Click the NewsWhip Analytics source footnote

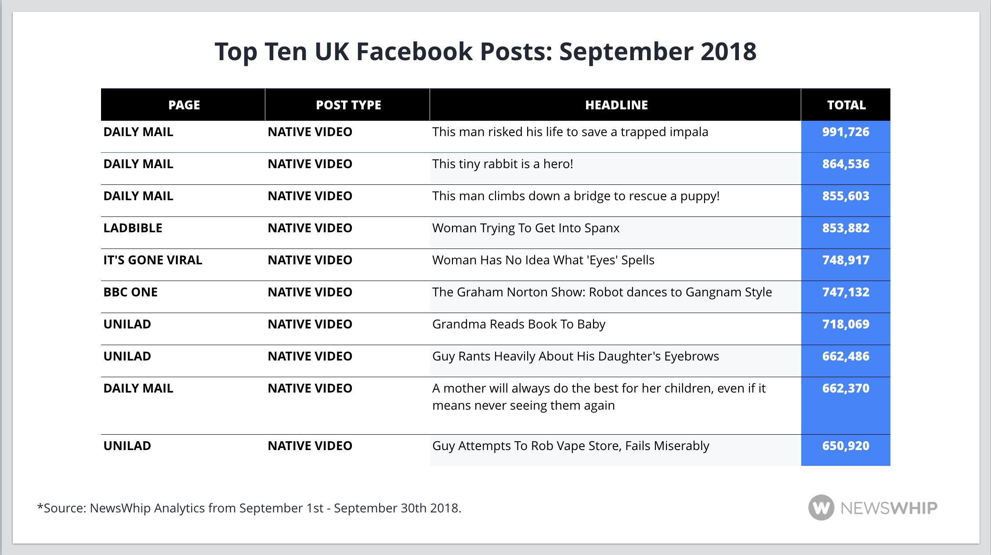pos(249,508)
